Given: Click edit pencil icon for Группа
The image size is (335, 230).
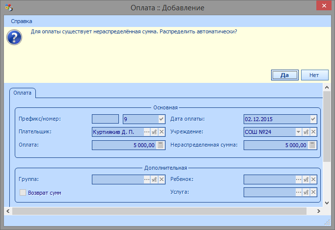Looking at the screenshot, I should [154, 179].
